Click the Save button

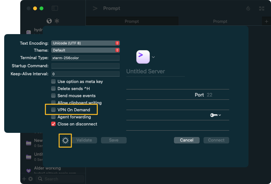click(x=114, y=140)
